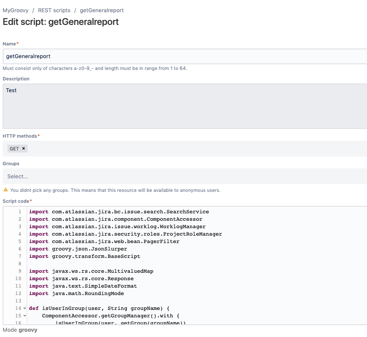
Task: Click the Description field label
Action: (16, 79)
